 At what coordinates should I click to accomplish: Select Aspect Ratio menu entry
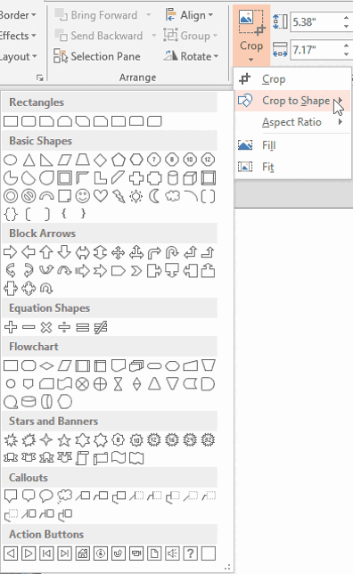pyautogui.click(x=292, y=122)
